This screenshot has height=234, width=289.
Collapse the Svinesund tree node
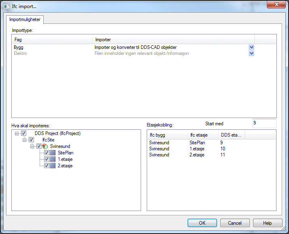click(x=32, y=146)
